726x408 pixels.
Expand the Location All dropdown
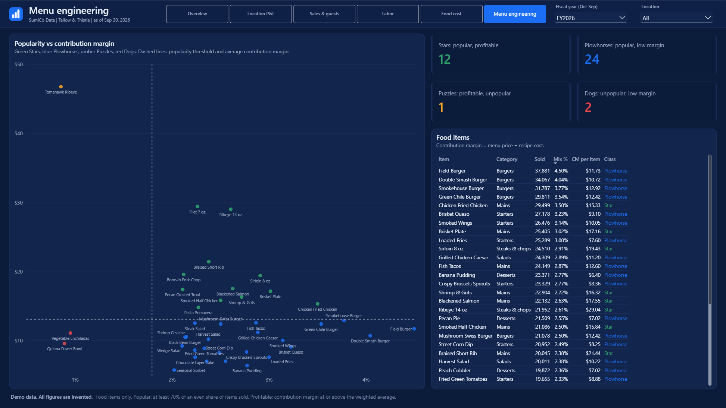click(x=677, y=18)
